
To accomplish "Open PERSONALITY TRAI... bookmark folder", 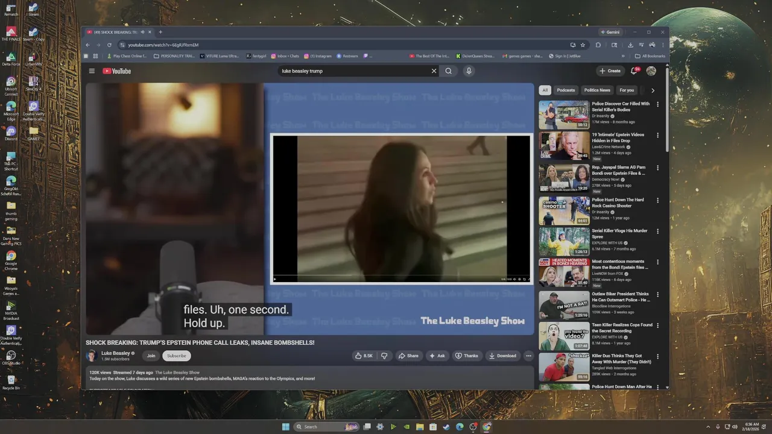I will [174, 56].
